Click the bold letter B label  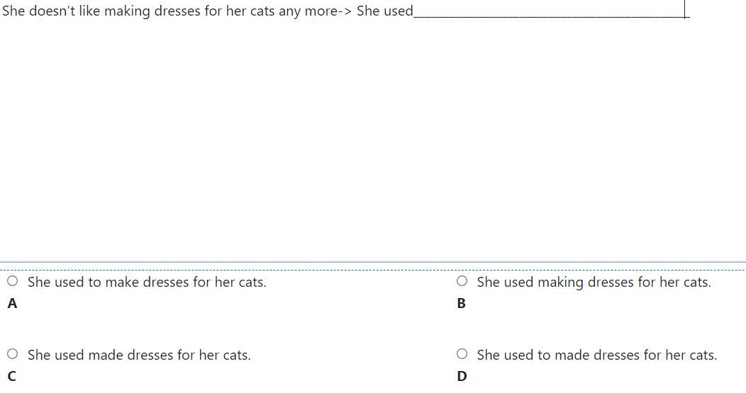click(x=462, y=304)
